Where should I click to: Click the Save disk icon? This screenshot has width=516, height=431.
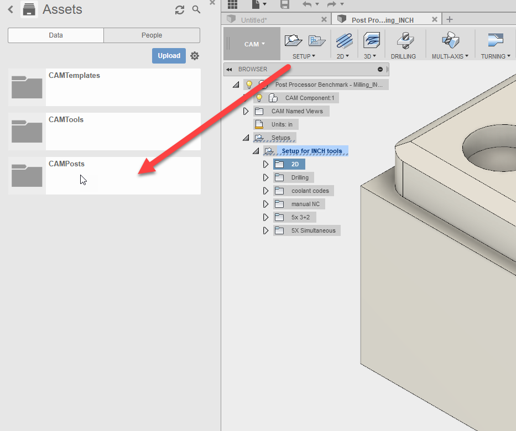click(285, 4)
